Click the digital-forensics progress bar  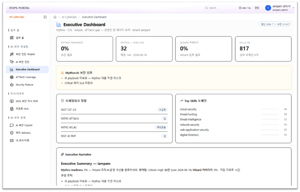coord(270,135)
